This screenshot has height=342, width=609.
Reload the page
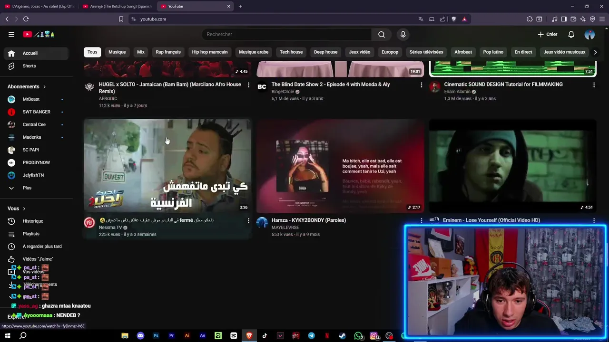tap(26, 19)
